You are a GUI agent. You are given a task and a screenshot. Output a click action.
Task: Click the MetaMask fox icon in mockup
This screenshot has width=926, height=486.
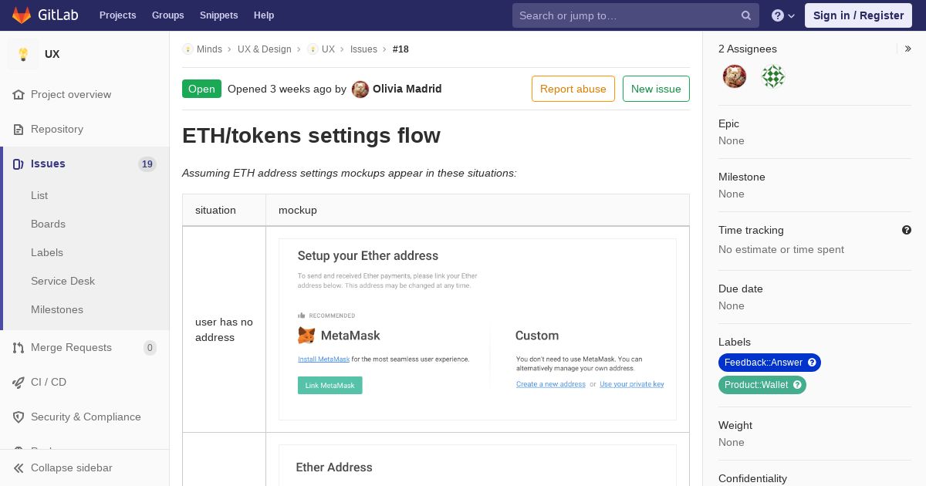click(x=306, y=336)
